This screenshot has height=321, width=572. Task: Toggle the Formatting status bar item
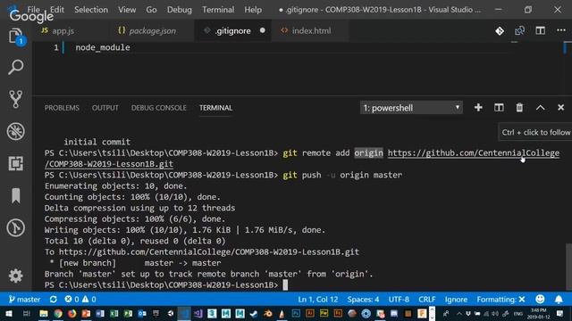(x=500, y=300)
